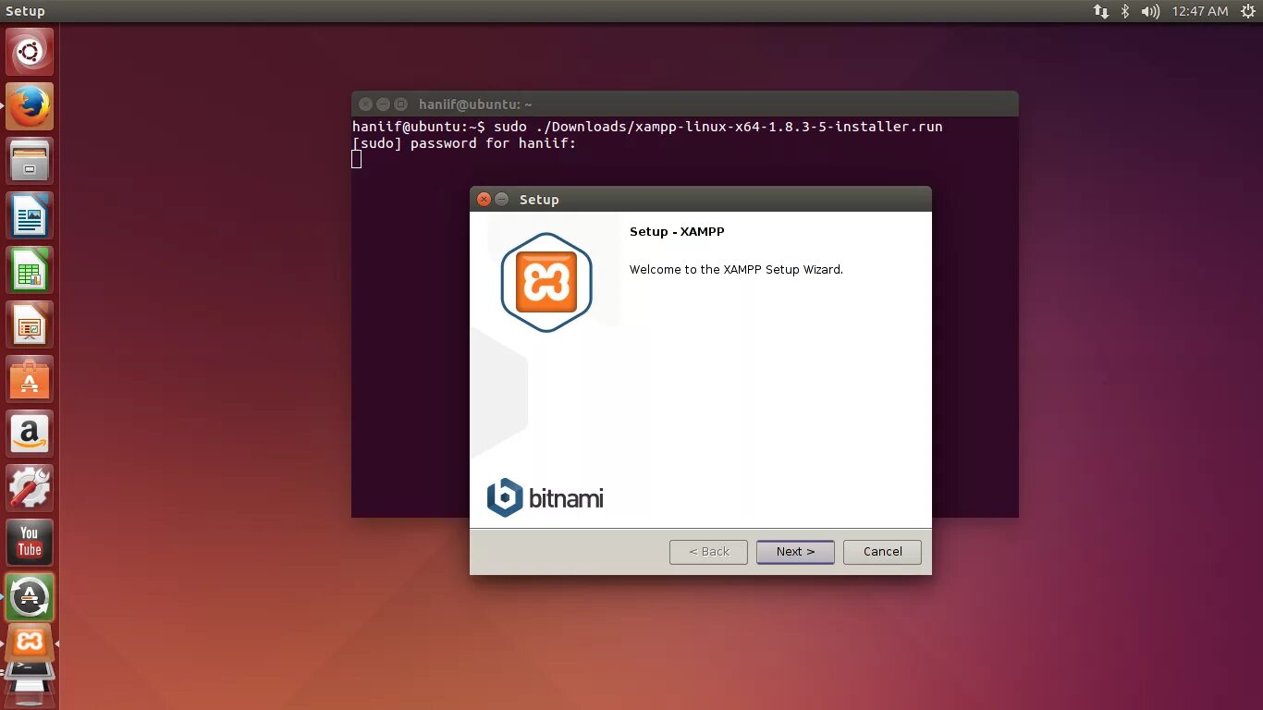Close the Setup dialog window

click(x=484, y=200)
